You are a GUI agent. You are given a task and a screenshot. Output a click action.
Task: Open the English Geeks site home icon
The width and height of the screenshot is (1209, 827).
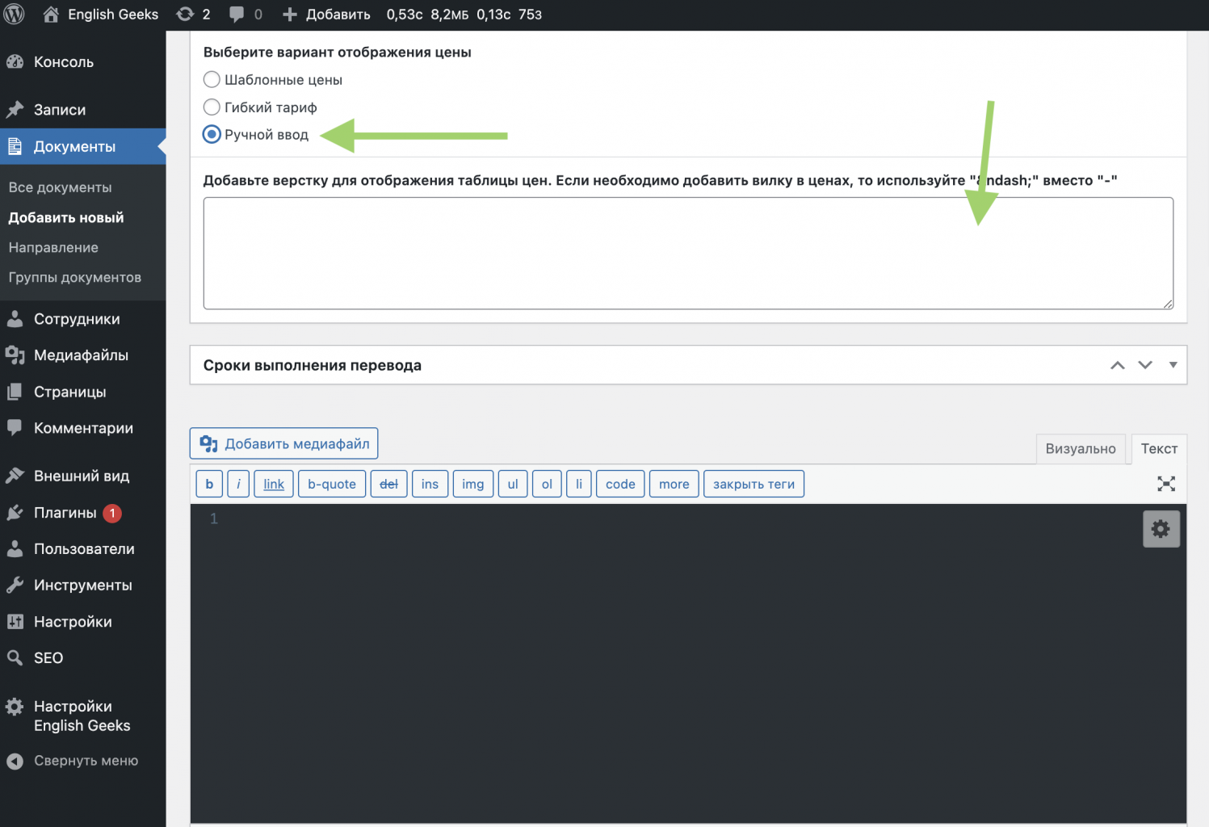point(51,15)
